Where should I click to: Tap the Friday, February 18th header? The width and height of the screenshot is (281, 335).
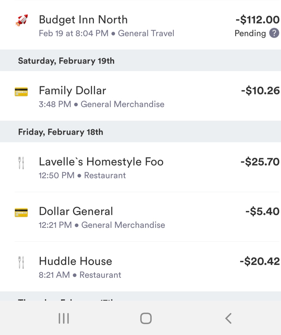[x=60, y=132]
